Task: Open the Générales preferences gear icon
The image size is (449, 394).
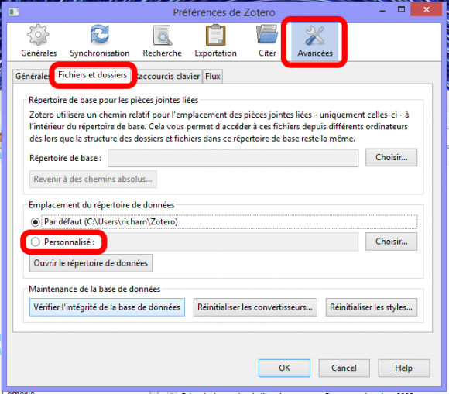Action: coord(38,35)
